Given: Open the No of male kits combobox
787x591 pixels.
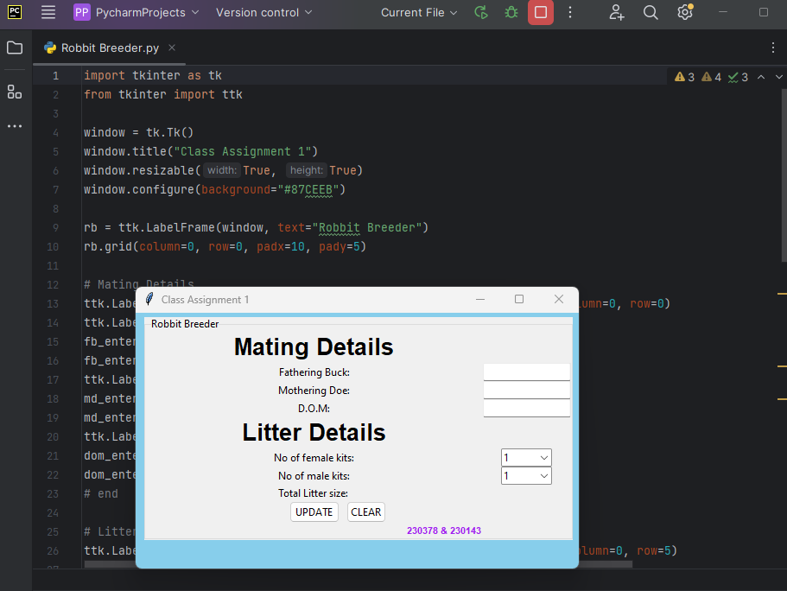Looking at the screenshot, I should pos(526,475).
